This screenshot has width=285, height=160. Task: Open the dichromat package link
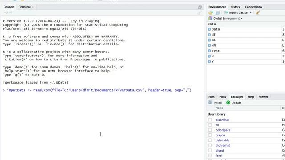coord(223,145)
